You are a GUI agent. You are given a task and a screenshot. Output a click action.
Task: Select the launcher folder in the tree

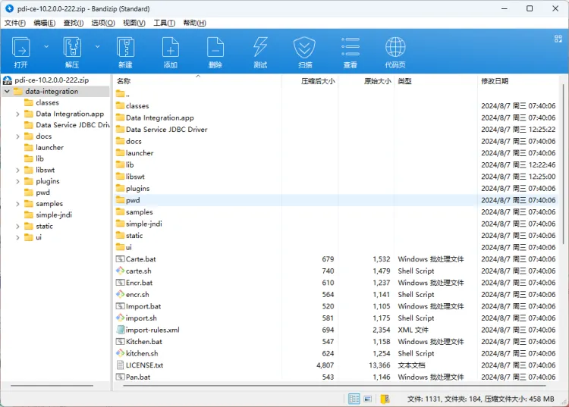[x=49, y=148]
